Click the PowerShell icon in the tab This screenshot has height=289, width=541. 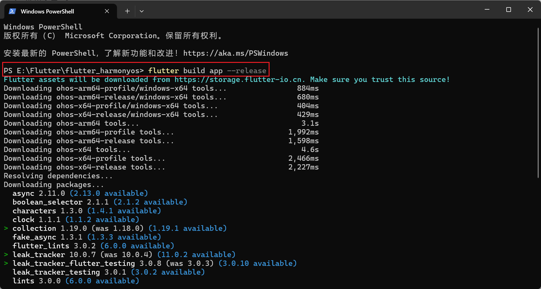tap(12, 11)
